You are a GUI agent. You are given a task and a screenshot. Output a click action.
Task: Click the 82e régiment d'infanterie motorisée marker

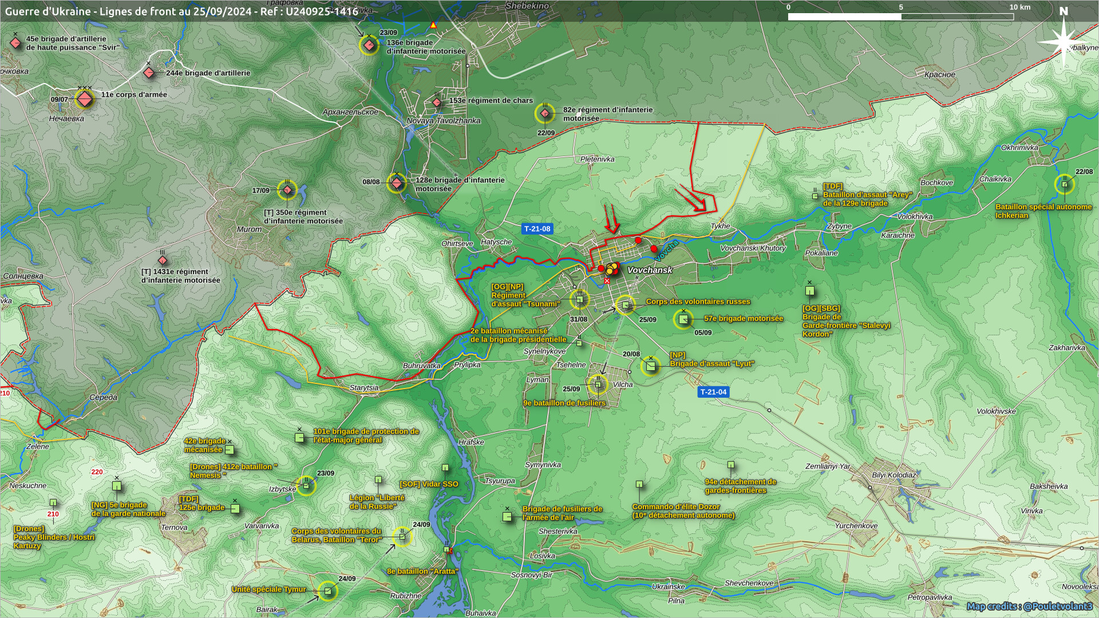tap(545, 113)
